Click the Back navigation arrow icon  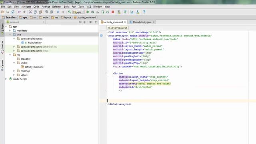tap(58, 12)
